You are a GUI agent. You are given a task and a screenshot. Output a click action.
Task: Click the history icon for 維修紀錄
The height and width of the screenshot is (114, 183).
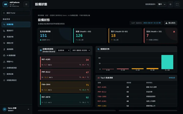point(4,74)
